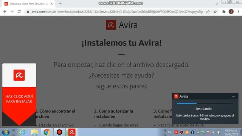
Task: Click the sigue estos pasos text
Action: pos(122,86)
